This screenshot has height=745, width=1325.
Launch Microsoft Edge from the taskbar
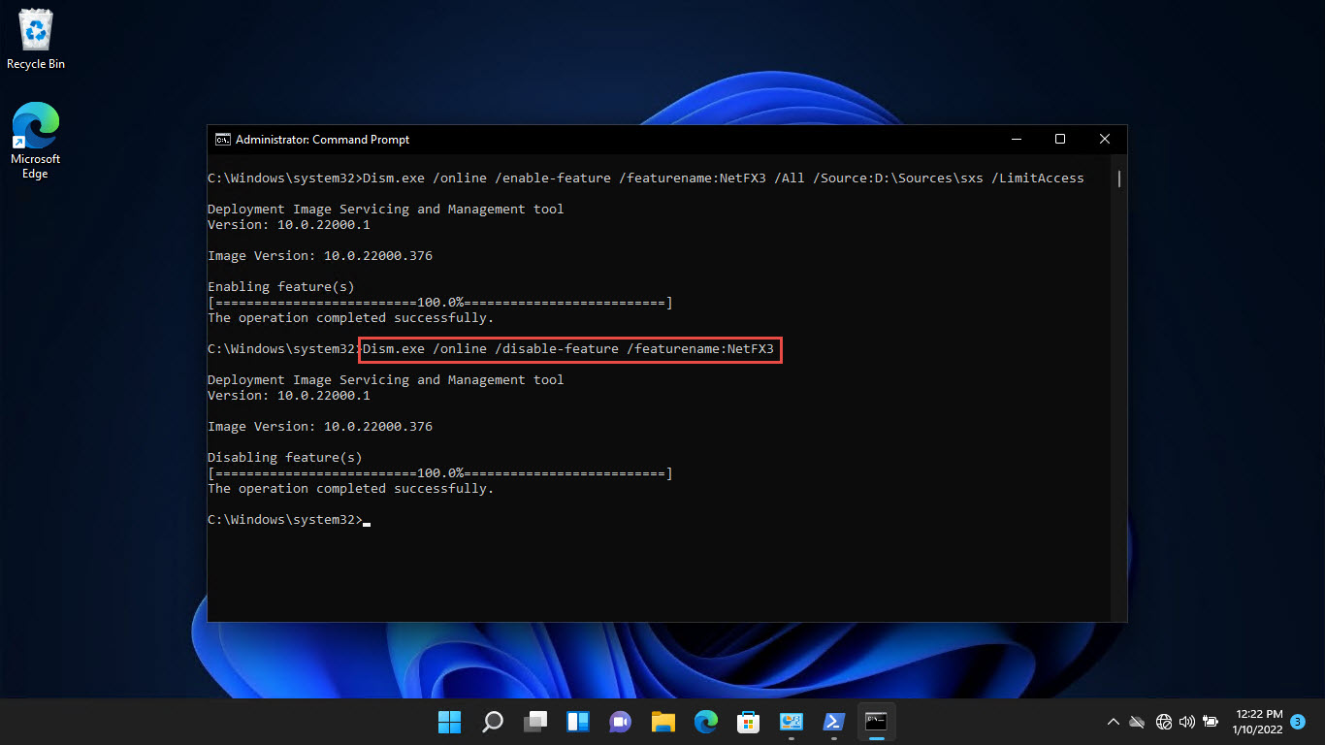[705, 722]
